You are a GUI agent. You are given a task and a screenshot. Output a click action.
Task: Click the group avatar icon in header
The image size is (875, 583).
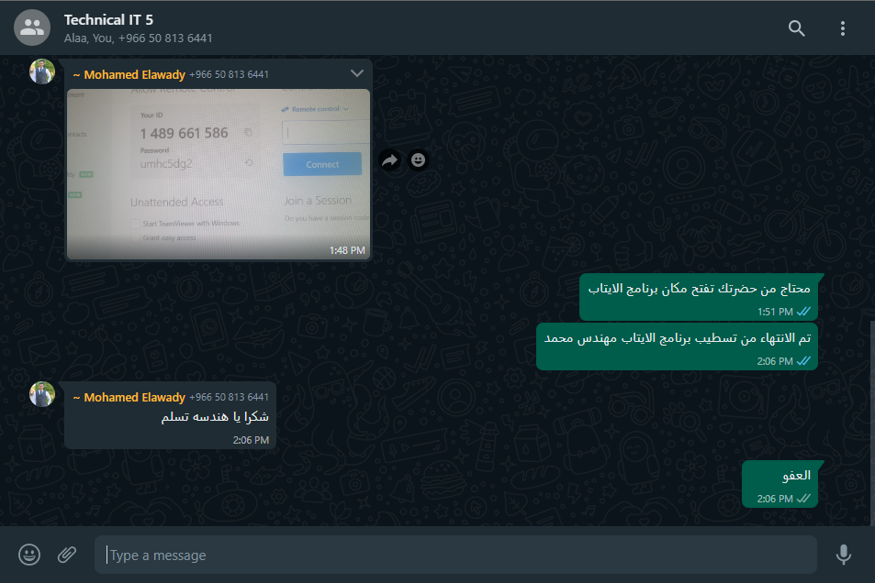pos(32,27)
